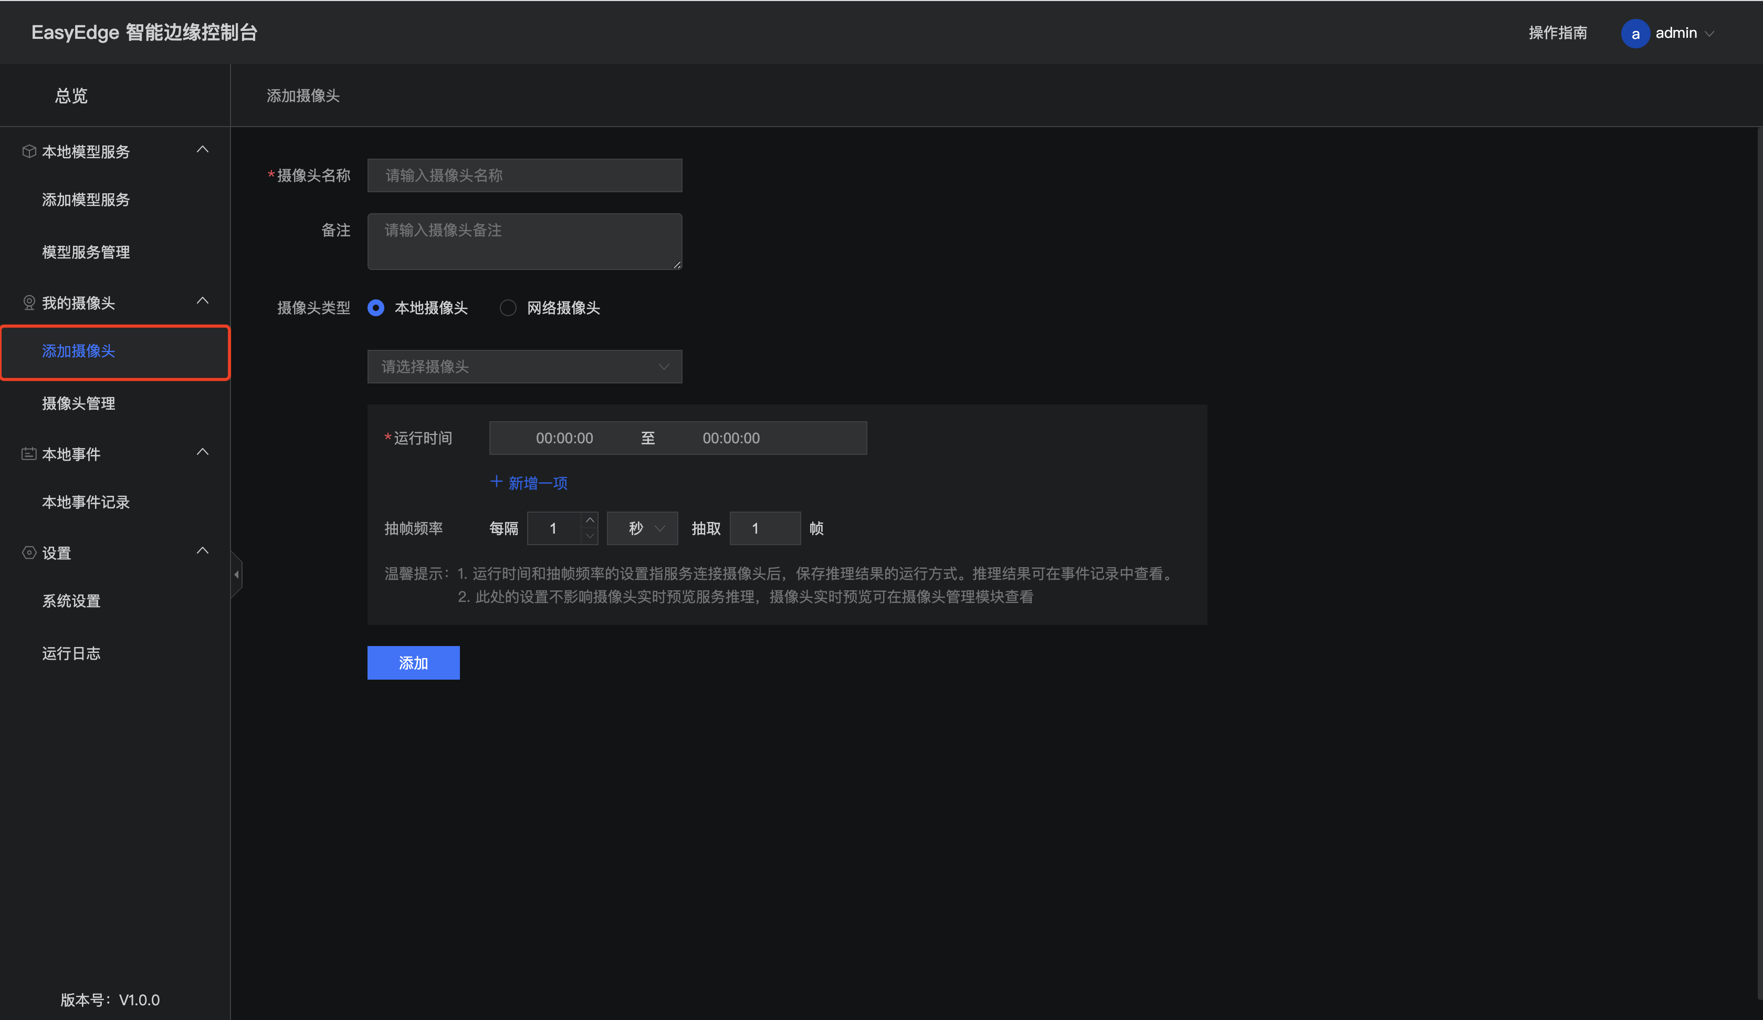The height and width of the screenshot is (1020, 1763).
Task: Collapse the sidebar with the arrow handle
Action: [x=236, y=574]
